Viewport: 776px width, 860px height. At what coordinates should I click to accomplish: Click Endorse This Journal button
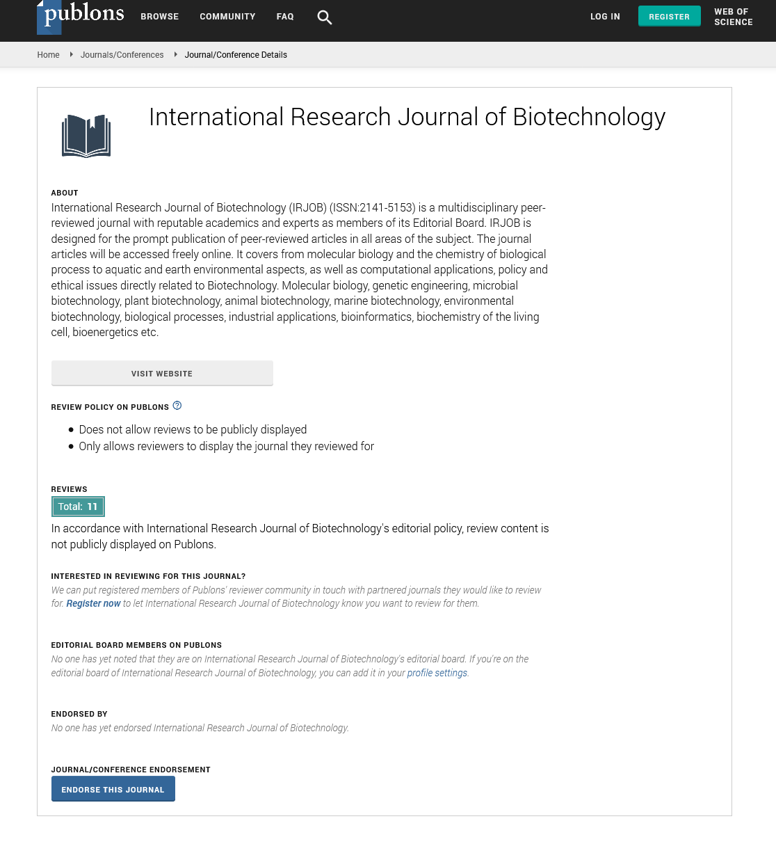(113, 789)
